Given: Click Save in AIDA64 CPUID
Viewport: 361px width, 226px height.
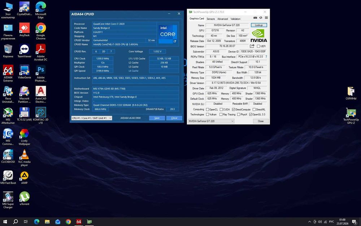Looking at the screenshot, I should pyautogui.click(x=157, y=118).
